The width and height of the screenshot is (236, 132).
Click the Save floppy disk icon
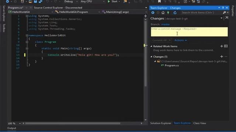click(x=35, y=1)
